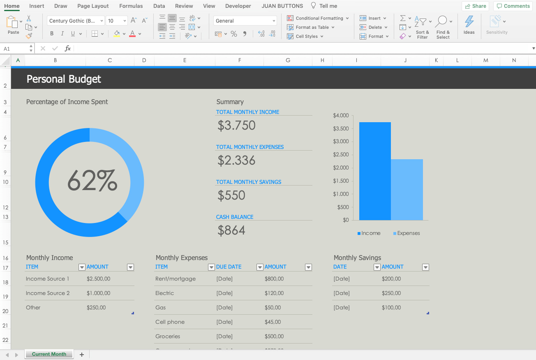Screen dimensions: 536x360
Task: Click the Increase Font Size icon
Action: pos(134,21)
